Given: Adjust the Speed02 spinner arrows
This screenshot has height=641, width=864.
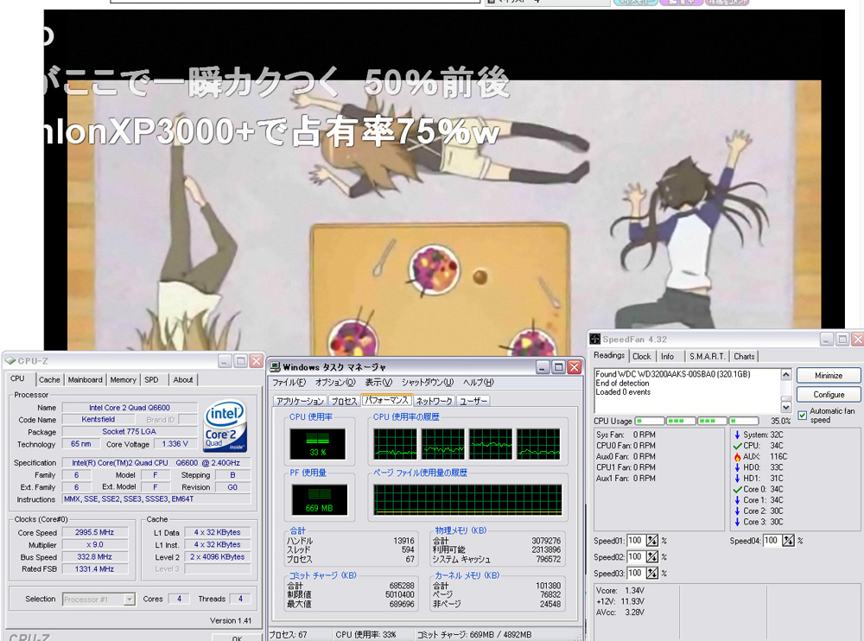Looking at the screenshot, I should (651, 556).
